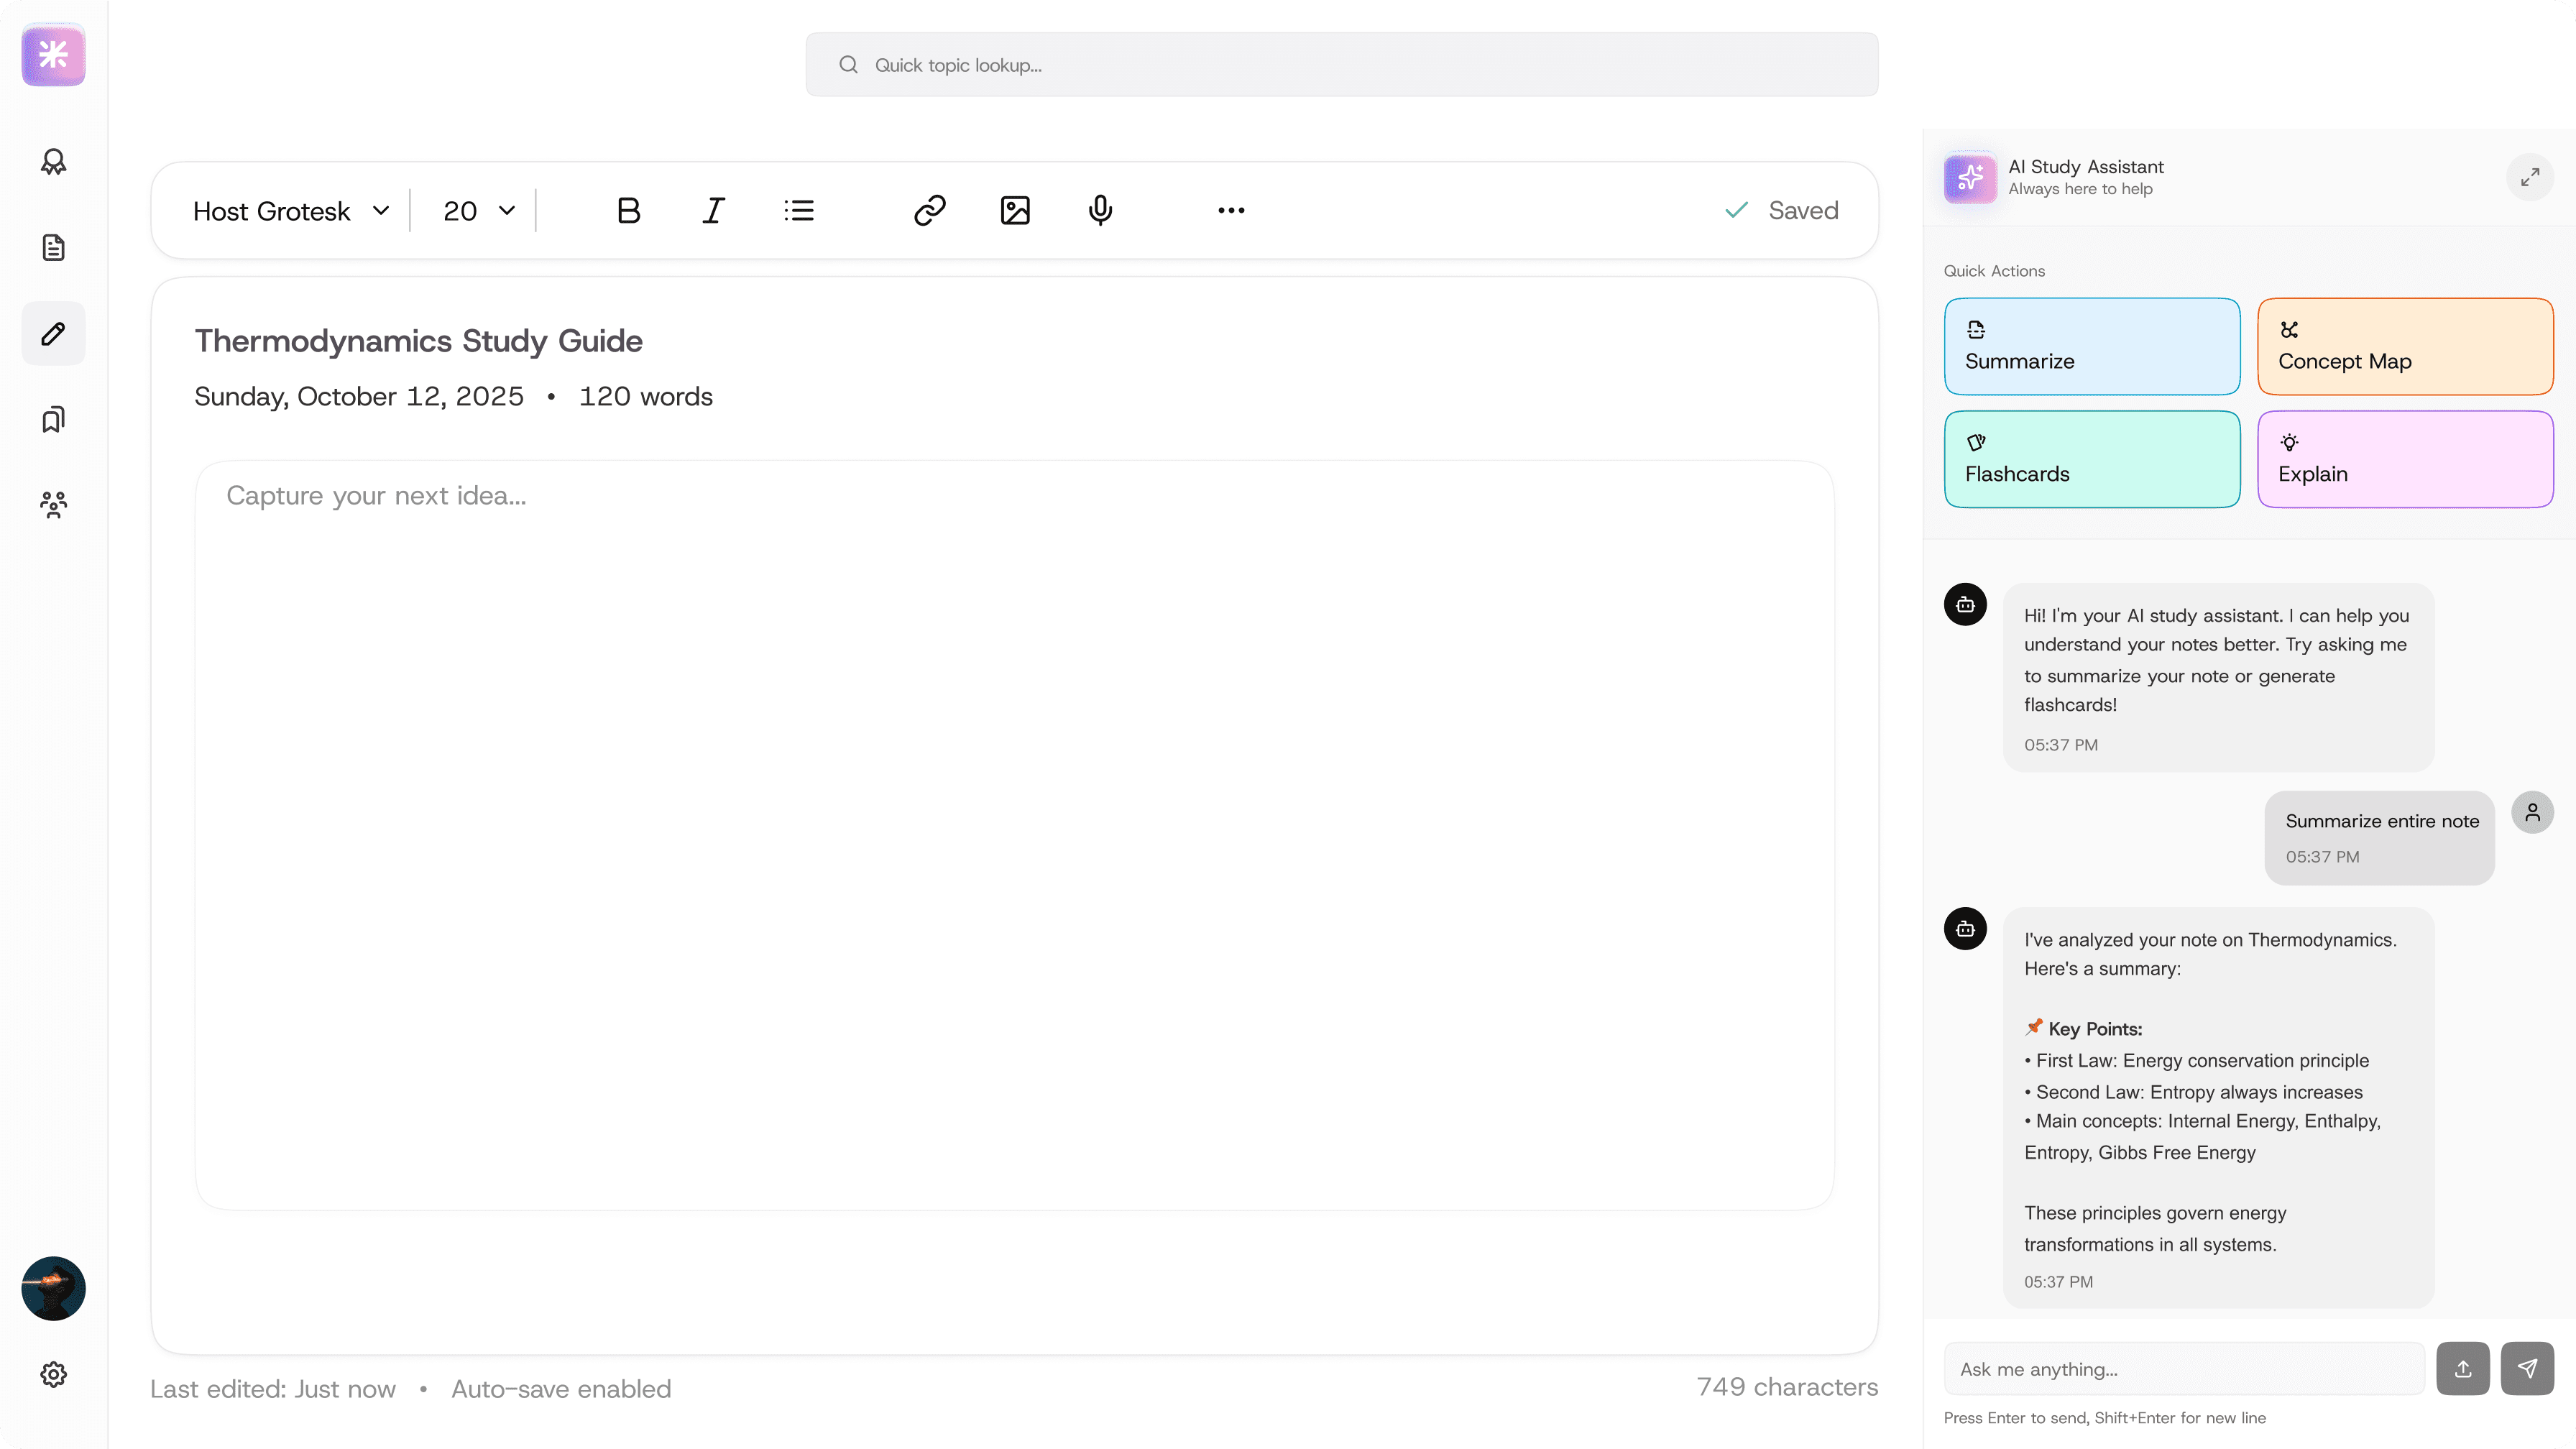
Task: Open the three-dot more options menu
Action: (x=1231, y=210)
